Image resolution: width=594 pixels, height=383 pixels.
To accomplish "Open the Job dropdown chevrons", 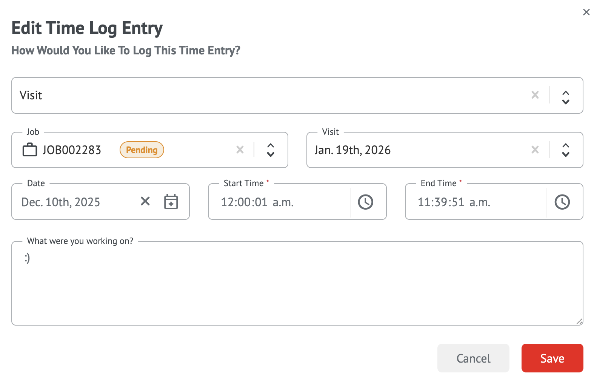I will click(271, 150).
